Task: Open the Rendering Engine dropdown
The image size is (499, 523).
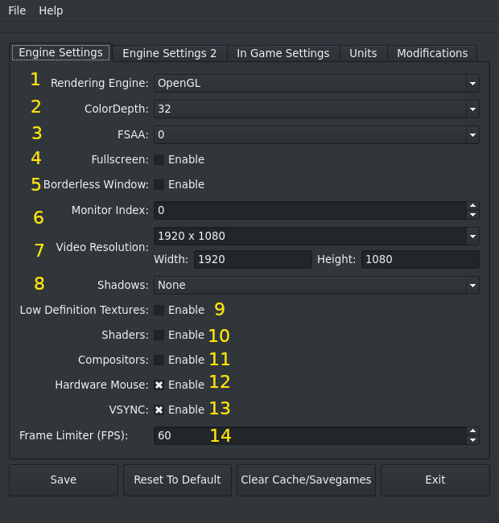Action: click(x=315, y=83)
